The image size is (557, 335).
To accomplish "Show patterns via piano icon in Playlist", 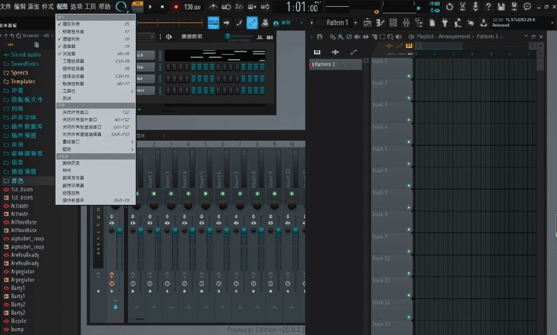I will [317, 52].
